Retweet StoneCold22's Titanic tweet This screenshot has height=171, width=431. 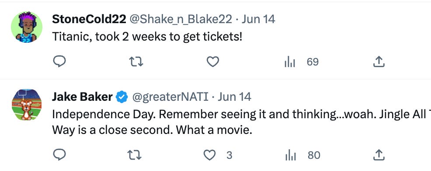[136, 62]
